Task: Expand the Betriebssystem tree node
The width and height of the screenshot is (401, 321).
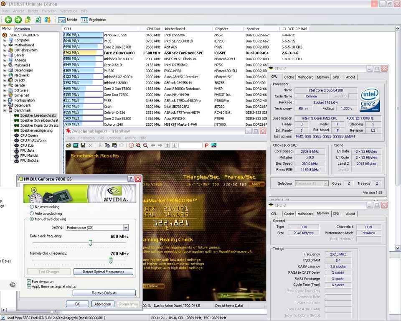Action: (x=5, y=50)
